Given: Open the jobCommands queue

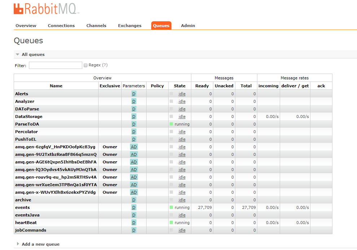Looking at the screenshot, I should [31, 230].
